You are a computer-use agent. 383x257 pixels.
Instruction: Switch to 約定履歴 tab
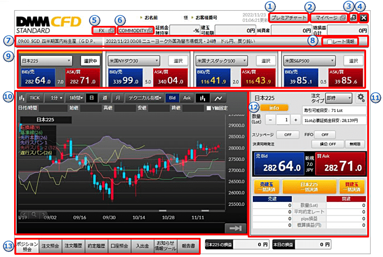click(x=96, y=246)
